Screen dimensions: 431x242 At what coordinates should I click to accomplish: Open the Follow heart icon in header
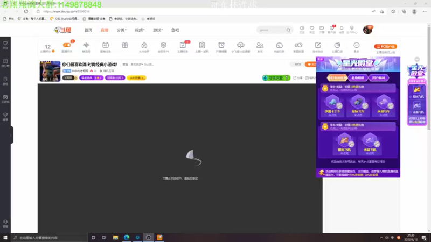312,30
